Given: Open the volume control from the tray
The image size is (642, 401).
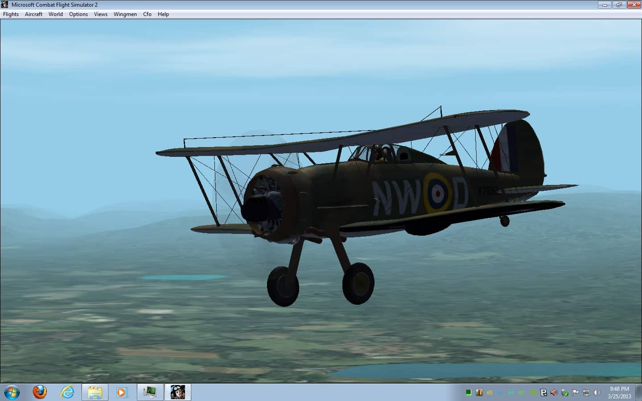Looking at the screenshot, I should [597, 393].
